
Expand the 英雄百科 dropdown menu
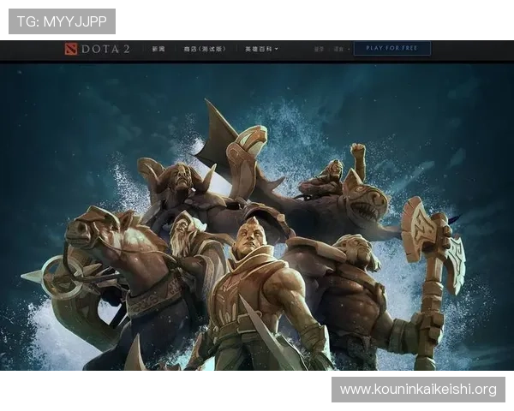pyautogui.click(x=261, y=49)
